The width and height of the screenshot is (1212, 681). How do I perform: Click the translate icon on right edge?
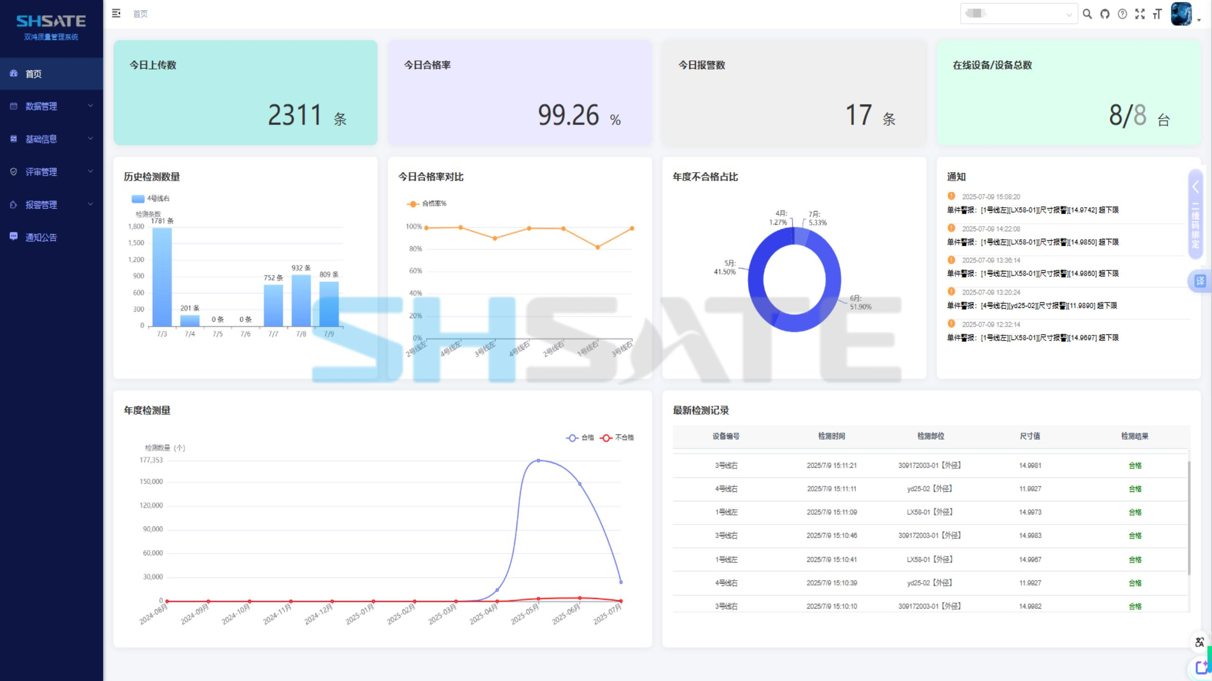[1200, 281]
